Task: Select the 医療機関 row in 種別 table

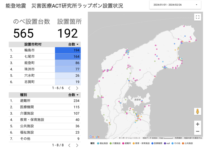Action: click(45, 107)
